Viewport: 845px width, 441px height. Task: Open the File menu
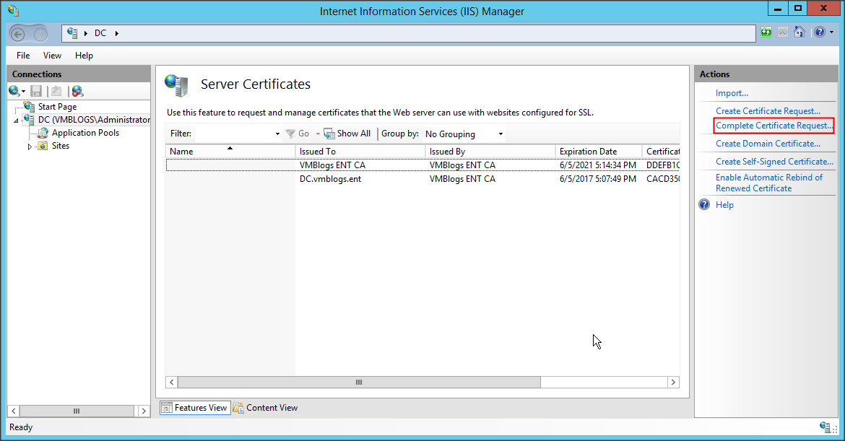coord(23,56)
